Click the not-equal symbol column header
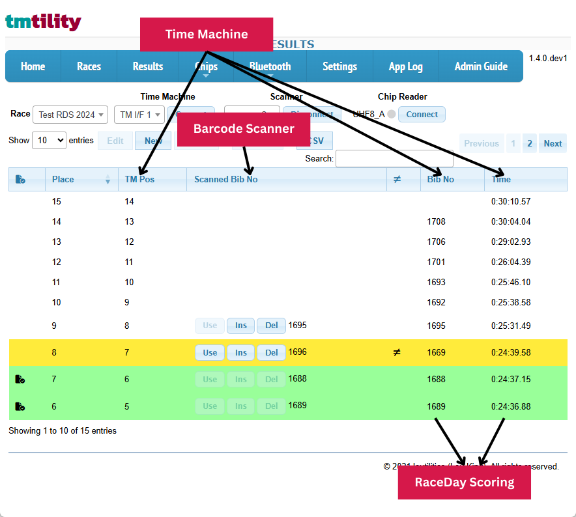 396,179
